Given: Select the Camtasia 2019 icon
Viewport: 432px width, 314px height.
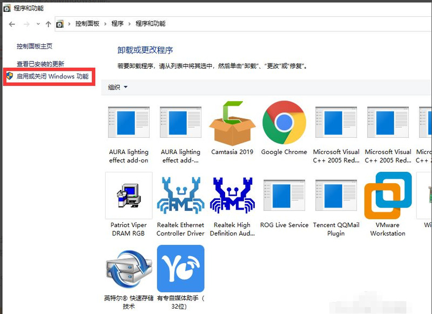Looking at the screenshot, I should click(x=232, y=123).
